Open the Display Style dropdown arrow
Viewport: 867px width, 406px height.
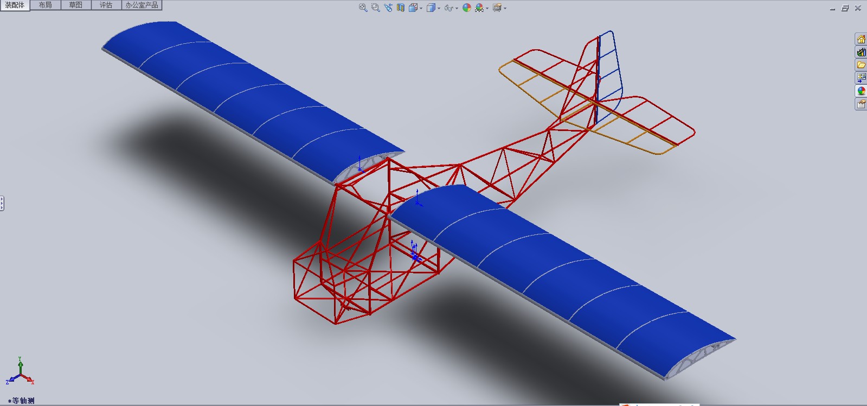click(439, 8)
